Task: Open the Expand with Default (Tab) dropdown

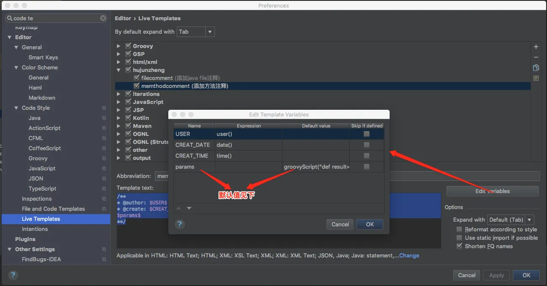Action: pyautogui.click(x=510, y=220)
